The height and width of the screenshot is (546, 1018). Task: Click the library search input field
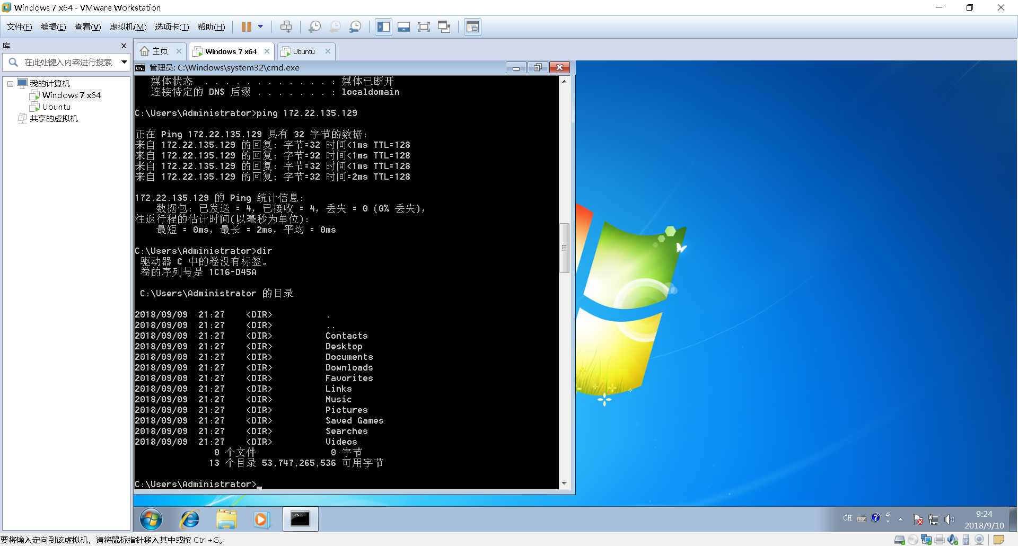pos(69,62)
